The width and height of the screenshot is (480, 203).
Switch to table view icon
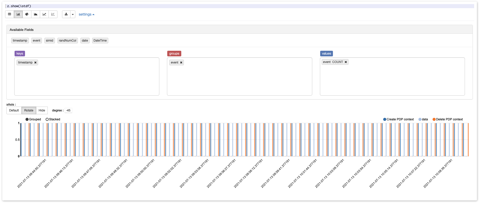point(9,14)
